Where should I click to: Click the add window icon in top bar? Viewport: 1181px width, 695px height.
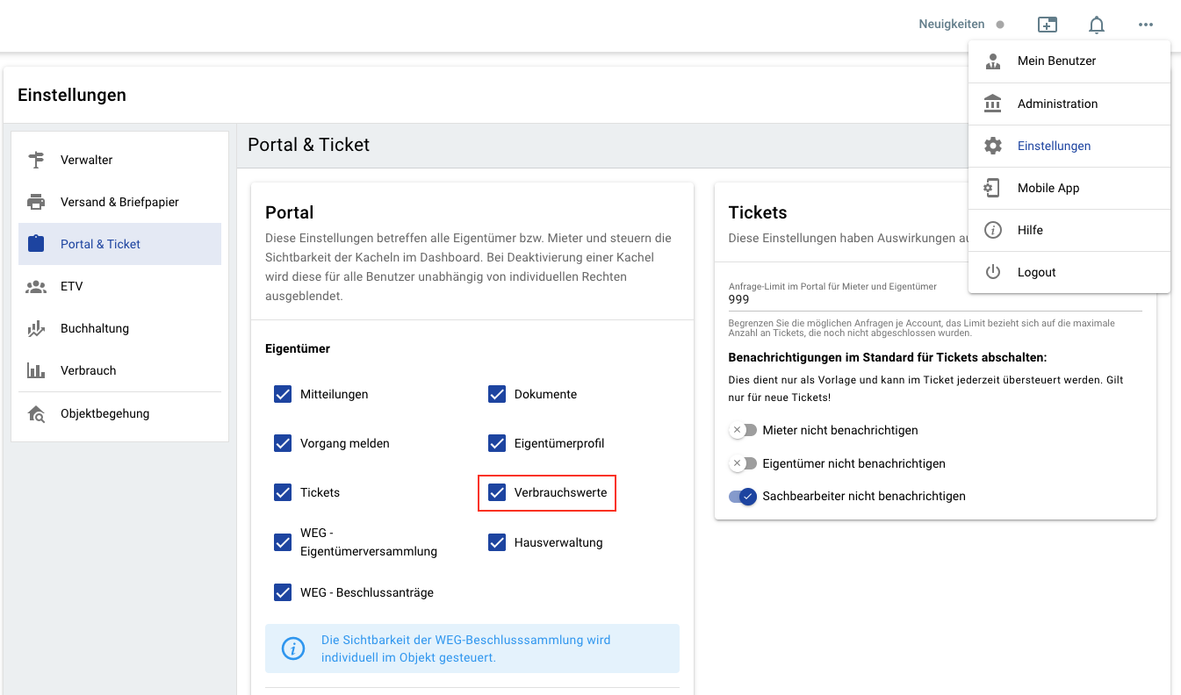click(x=1048, y=25)
